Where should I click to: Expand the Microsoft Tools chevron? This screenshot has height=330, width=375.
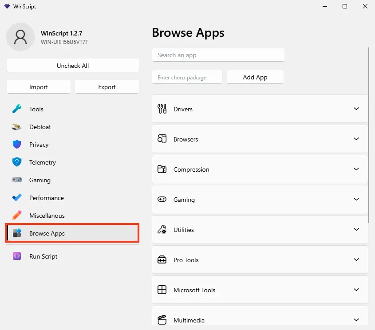(x=356, y=290)
